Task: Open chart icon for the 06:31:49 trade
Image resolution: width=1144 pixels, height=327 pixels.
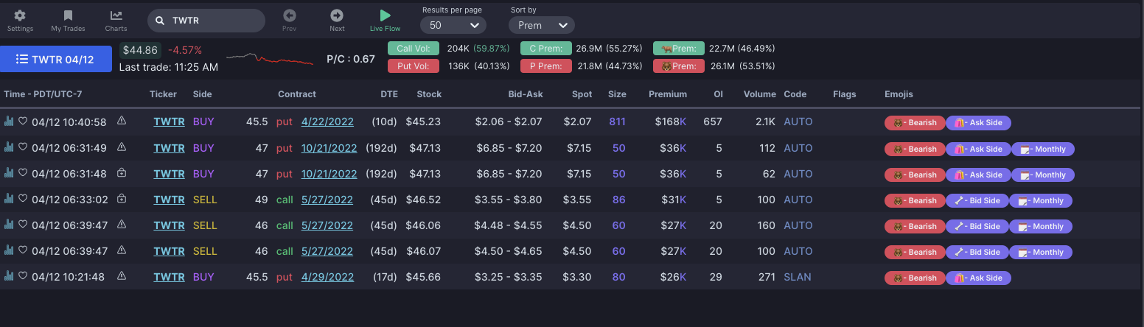Action: (9, 147)
